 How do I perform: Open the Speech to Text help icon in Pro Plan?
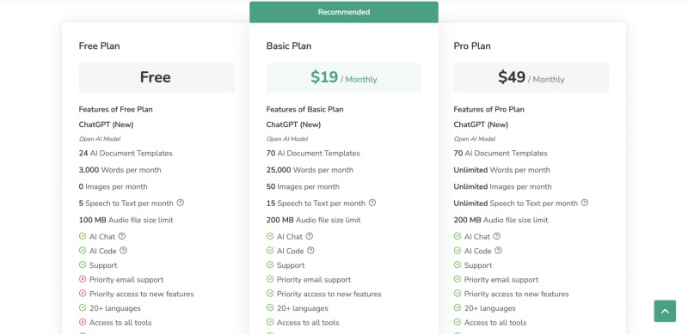point(585,203)
